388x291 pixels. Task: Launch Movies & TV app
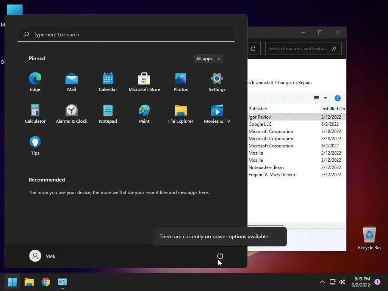(x=217, y=114)
